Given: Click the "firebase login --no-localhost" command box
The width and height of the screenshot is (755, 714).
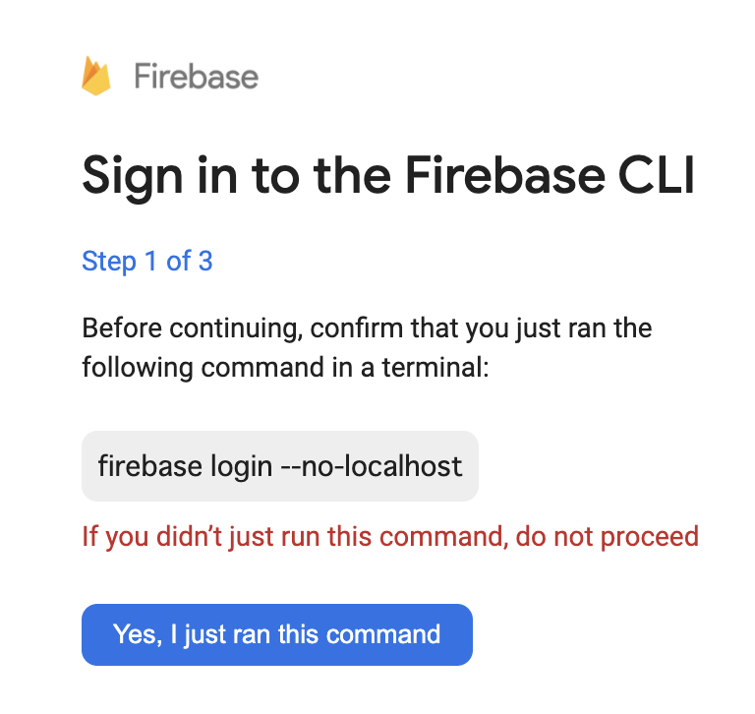Looking at the screenshot, I should click(280, 465).
